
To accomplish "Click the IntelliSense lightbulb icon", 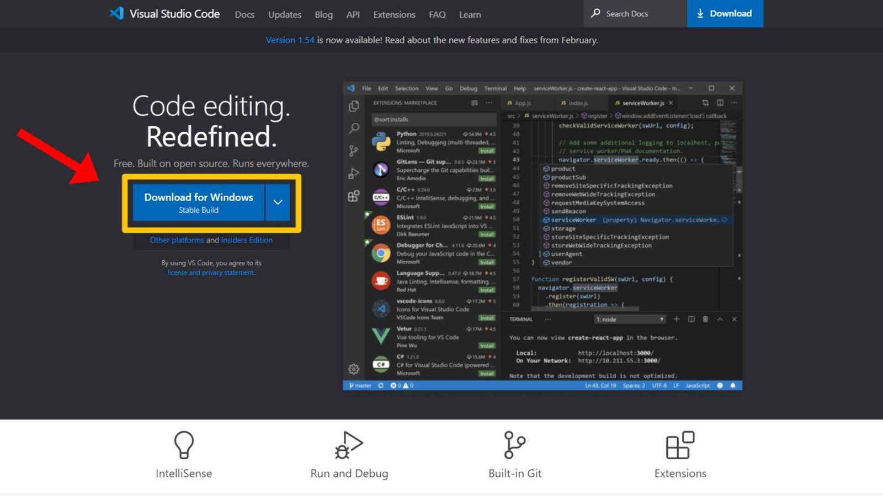I will point(184,445).
